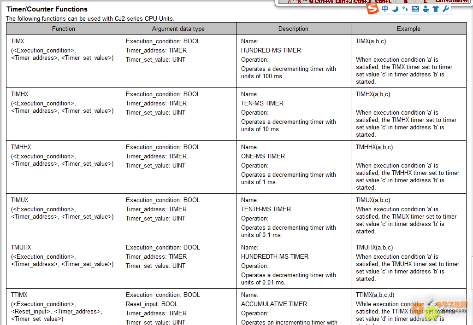Select the 'TIMUX' function name
Screen dimensions: 473x325
point(20,200)
